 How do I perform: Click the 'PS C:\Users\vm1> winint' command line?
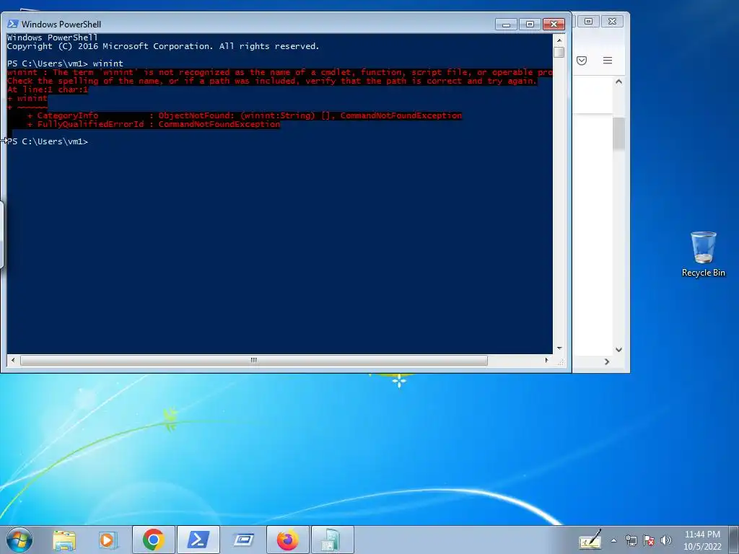pyautogui.click(x=65, y=63)
